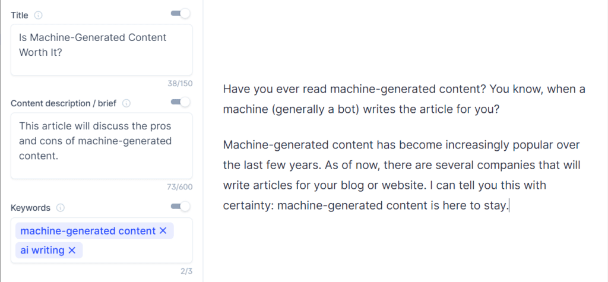Image resolution: width=608 pixels, height=282 pixels.
Task: Turn off the Keywords toggle
Action: 180,207
